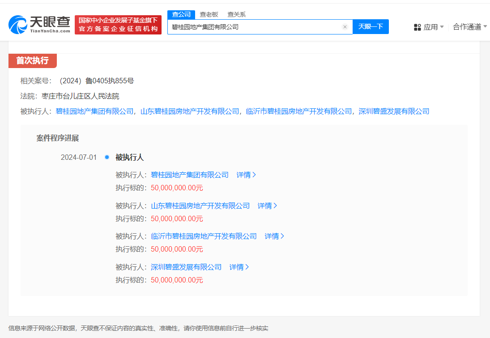The height and width of the screenshot is (338, 490).
Task: Open the 应用 dropdown menu
Action: (431, 27)
